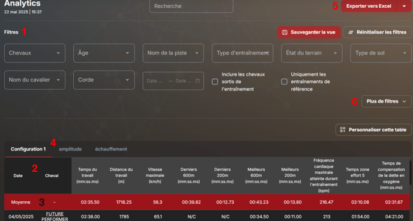Click the Export to Excel dropdown arrow
This screenshot has height=221, width=413.
[404, 6]
